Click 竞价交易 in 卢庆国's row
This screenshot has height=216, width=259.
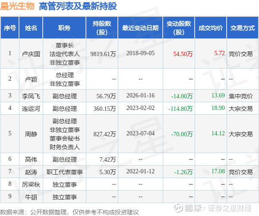pos(241,54)
